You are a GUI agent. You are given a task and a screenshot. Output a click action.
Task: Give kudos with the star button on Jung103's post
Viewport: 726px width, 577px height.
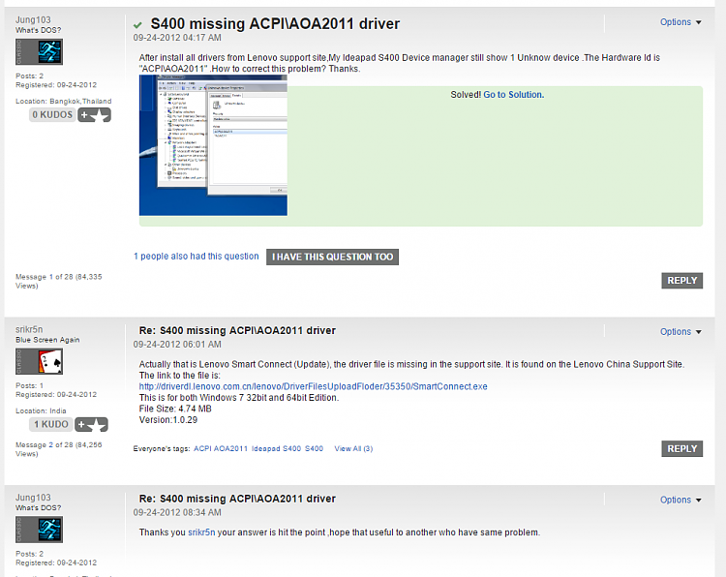[95, 115]
